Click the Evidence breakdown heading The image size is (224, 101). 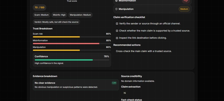coord(45,76)
